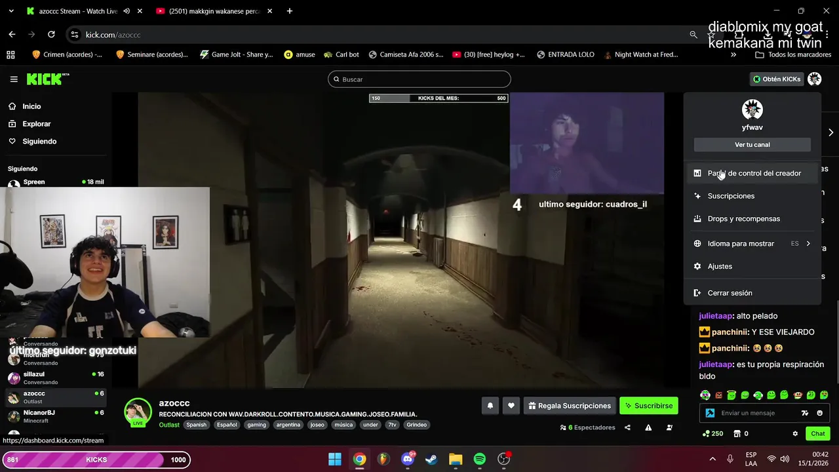The height and width of the screenshot is (472, 839).
Task: Click Ver tu canal button
Action: point(752,145)
